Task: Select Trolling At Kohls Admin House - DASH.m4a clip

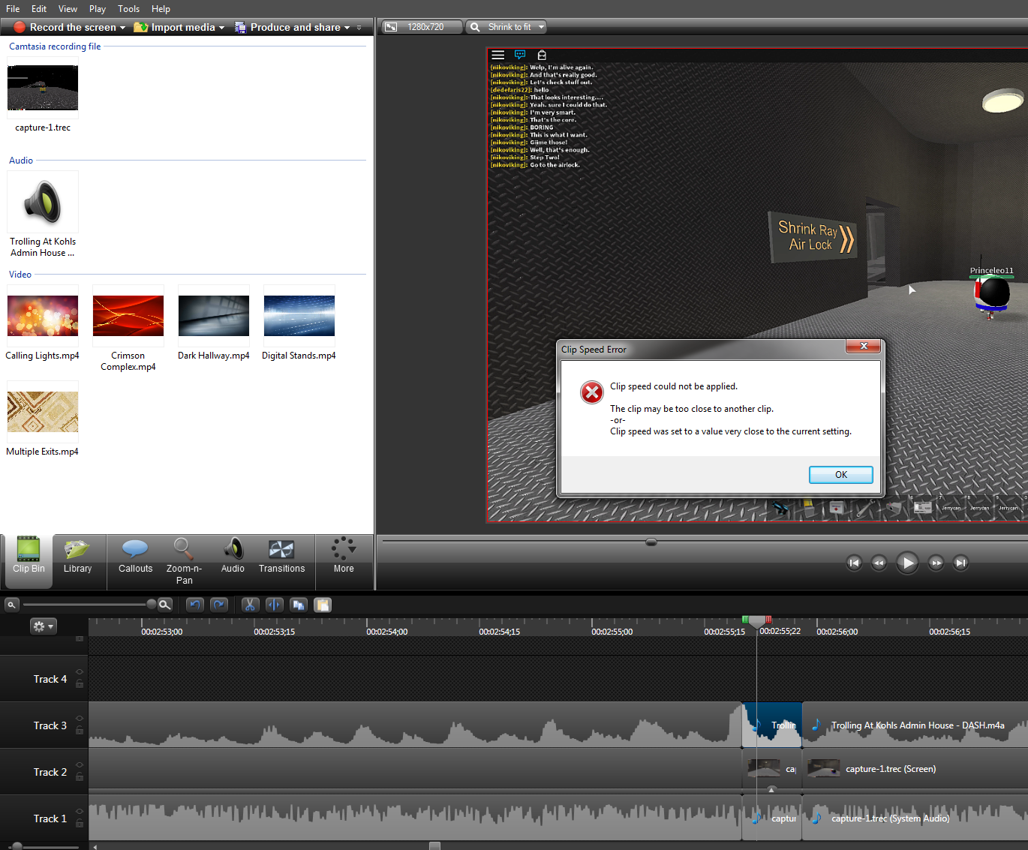Action: point(915,725)
